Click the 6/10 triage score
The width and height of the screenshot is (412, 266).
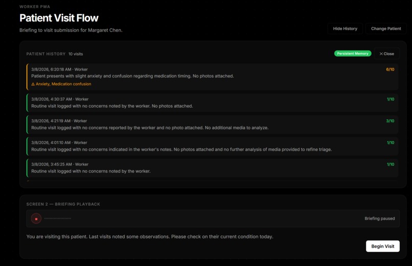(x=390, y=69)
